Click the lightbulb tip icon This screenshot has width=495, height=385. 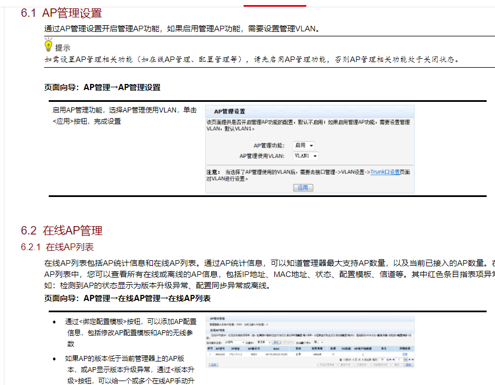coord(48,44)
